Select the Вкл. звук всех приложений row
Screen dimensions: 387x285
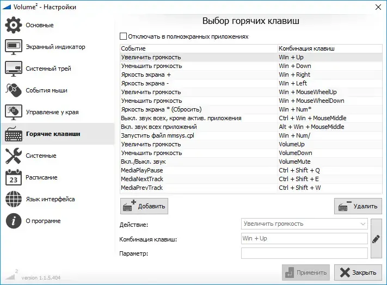251,127
